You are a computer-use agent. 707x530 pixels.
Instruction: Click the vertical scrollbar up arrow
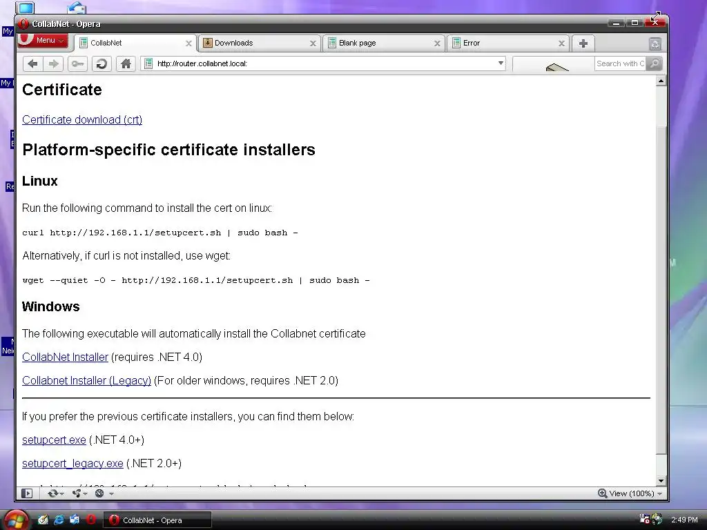click(x=661, y=81)
